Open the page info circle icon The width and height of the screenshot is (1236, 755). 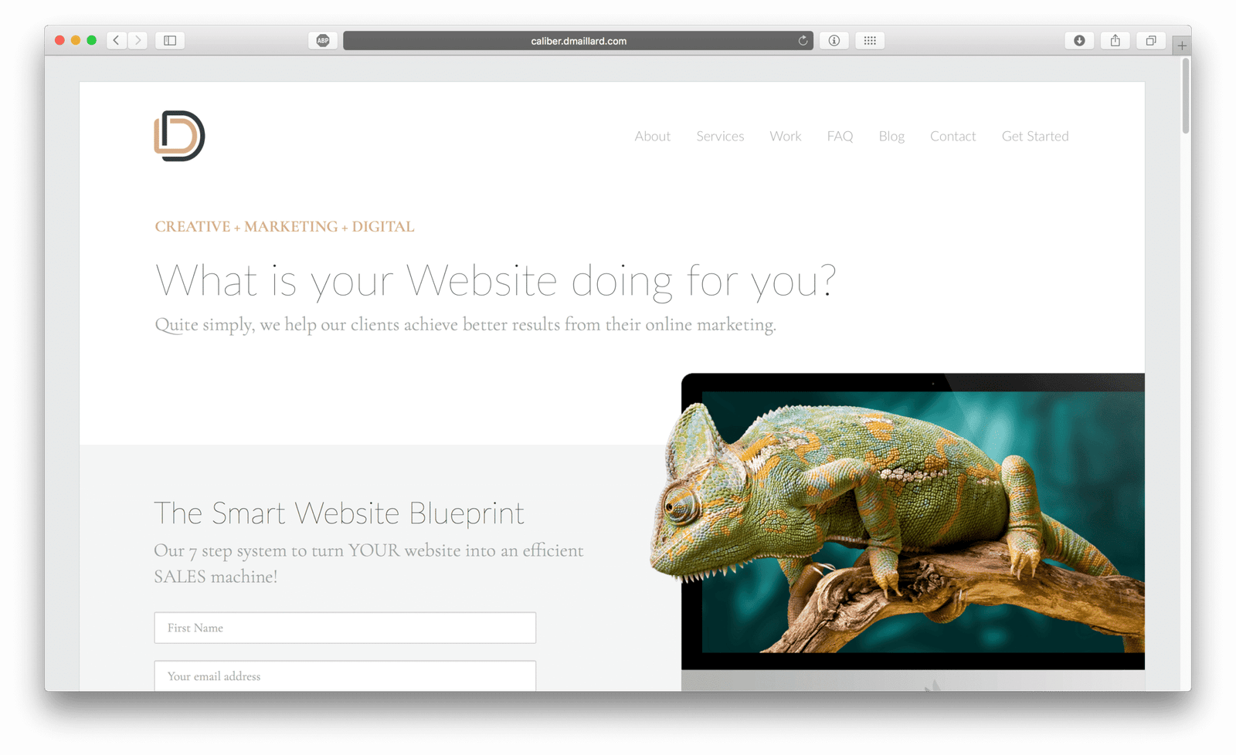pos(834,40)
